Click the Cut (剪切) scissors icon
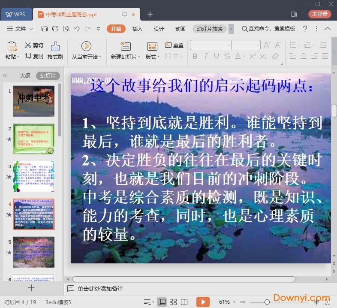The image size is (337, 308). pos(28,45)
